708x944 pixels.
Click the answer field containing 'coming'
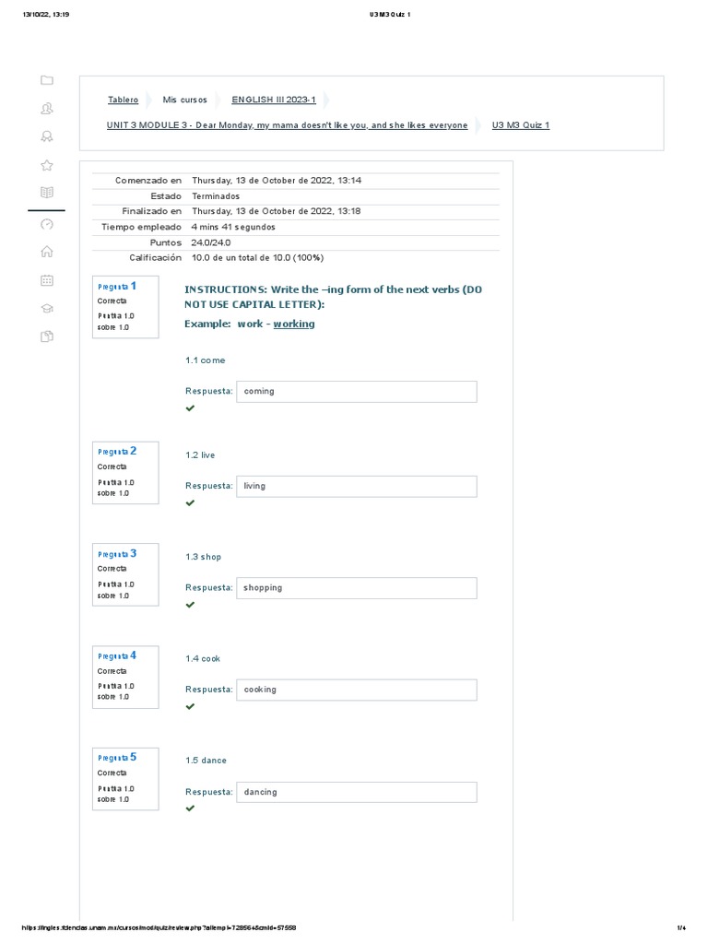(x=356, y=391)
